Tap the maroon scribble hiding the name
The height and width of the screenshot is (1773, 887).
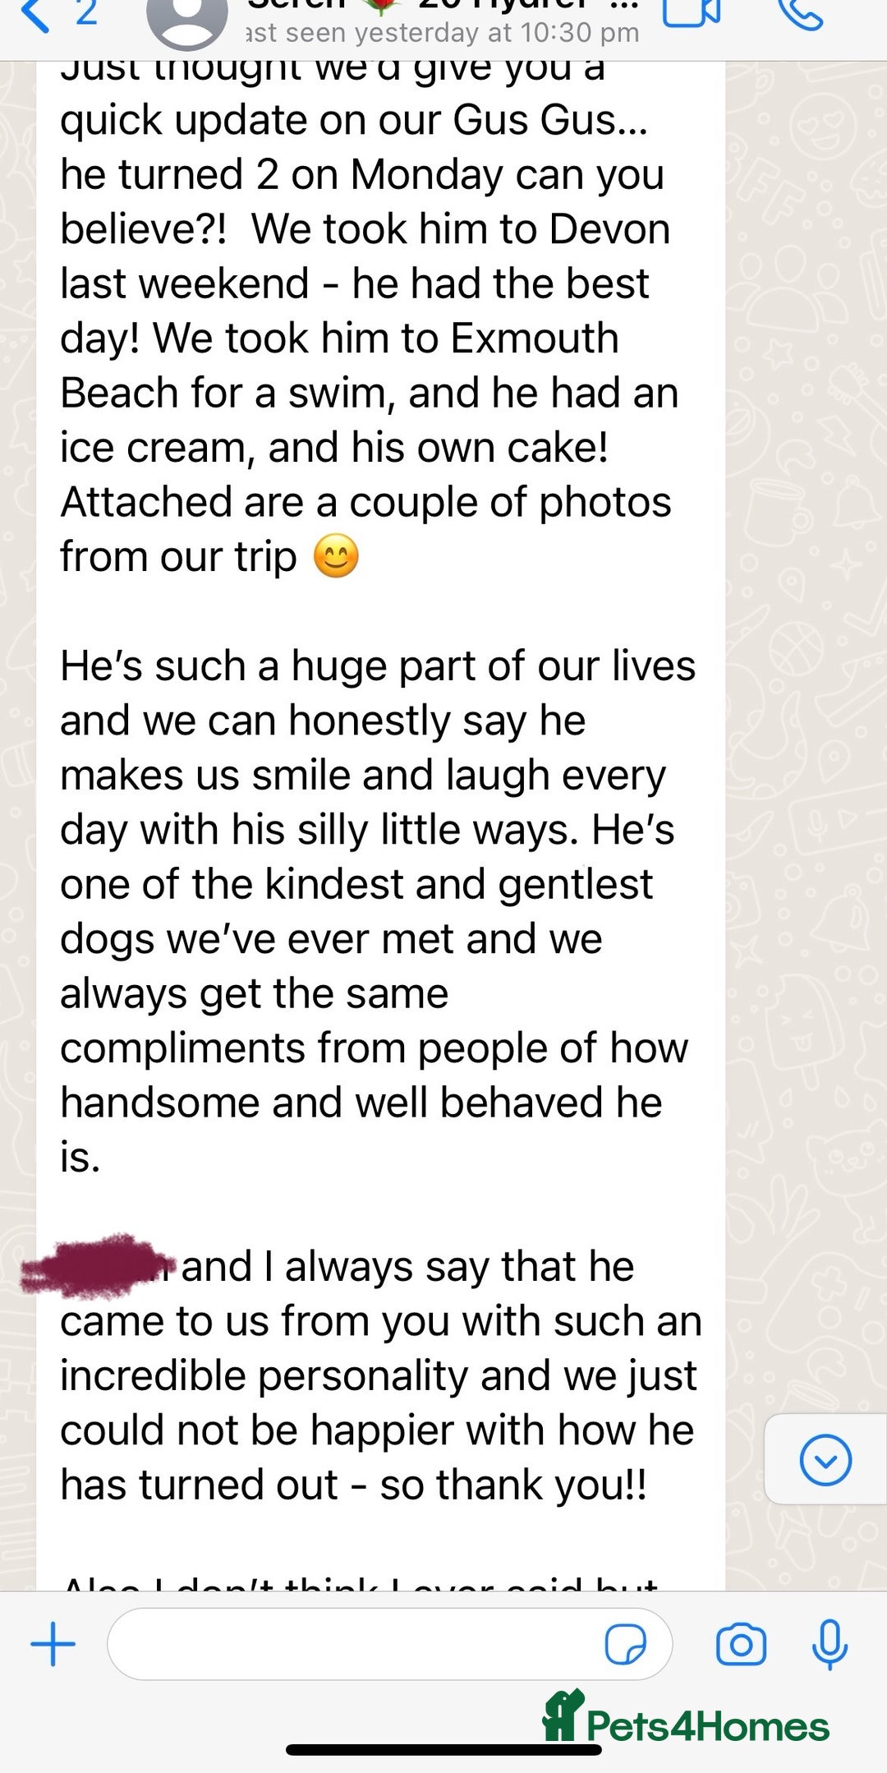click(x=97, y=1265)
